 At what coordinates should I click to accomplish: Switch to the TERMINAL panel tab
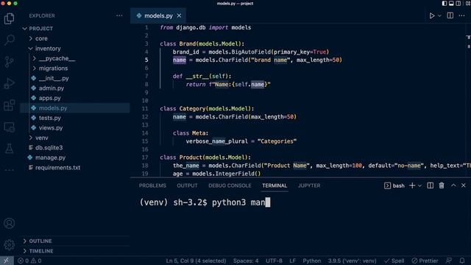point(275,185)
